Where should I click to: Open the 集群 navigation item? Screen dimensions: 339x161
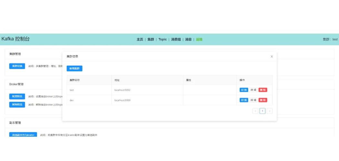point(151,40)
